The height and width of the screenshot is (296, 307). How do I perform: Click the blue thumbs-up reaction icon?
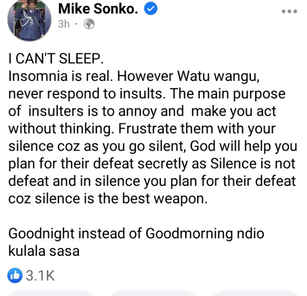point(15,275)
